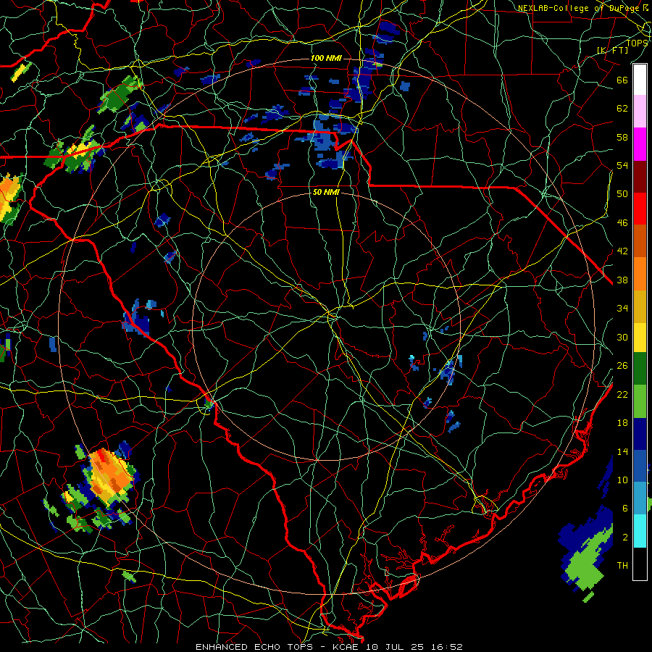Click legend value 6
652x652 pixels.
pos(625,509)
